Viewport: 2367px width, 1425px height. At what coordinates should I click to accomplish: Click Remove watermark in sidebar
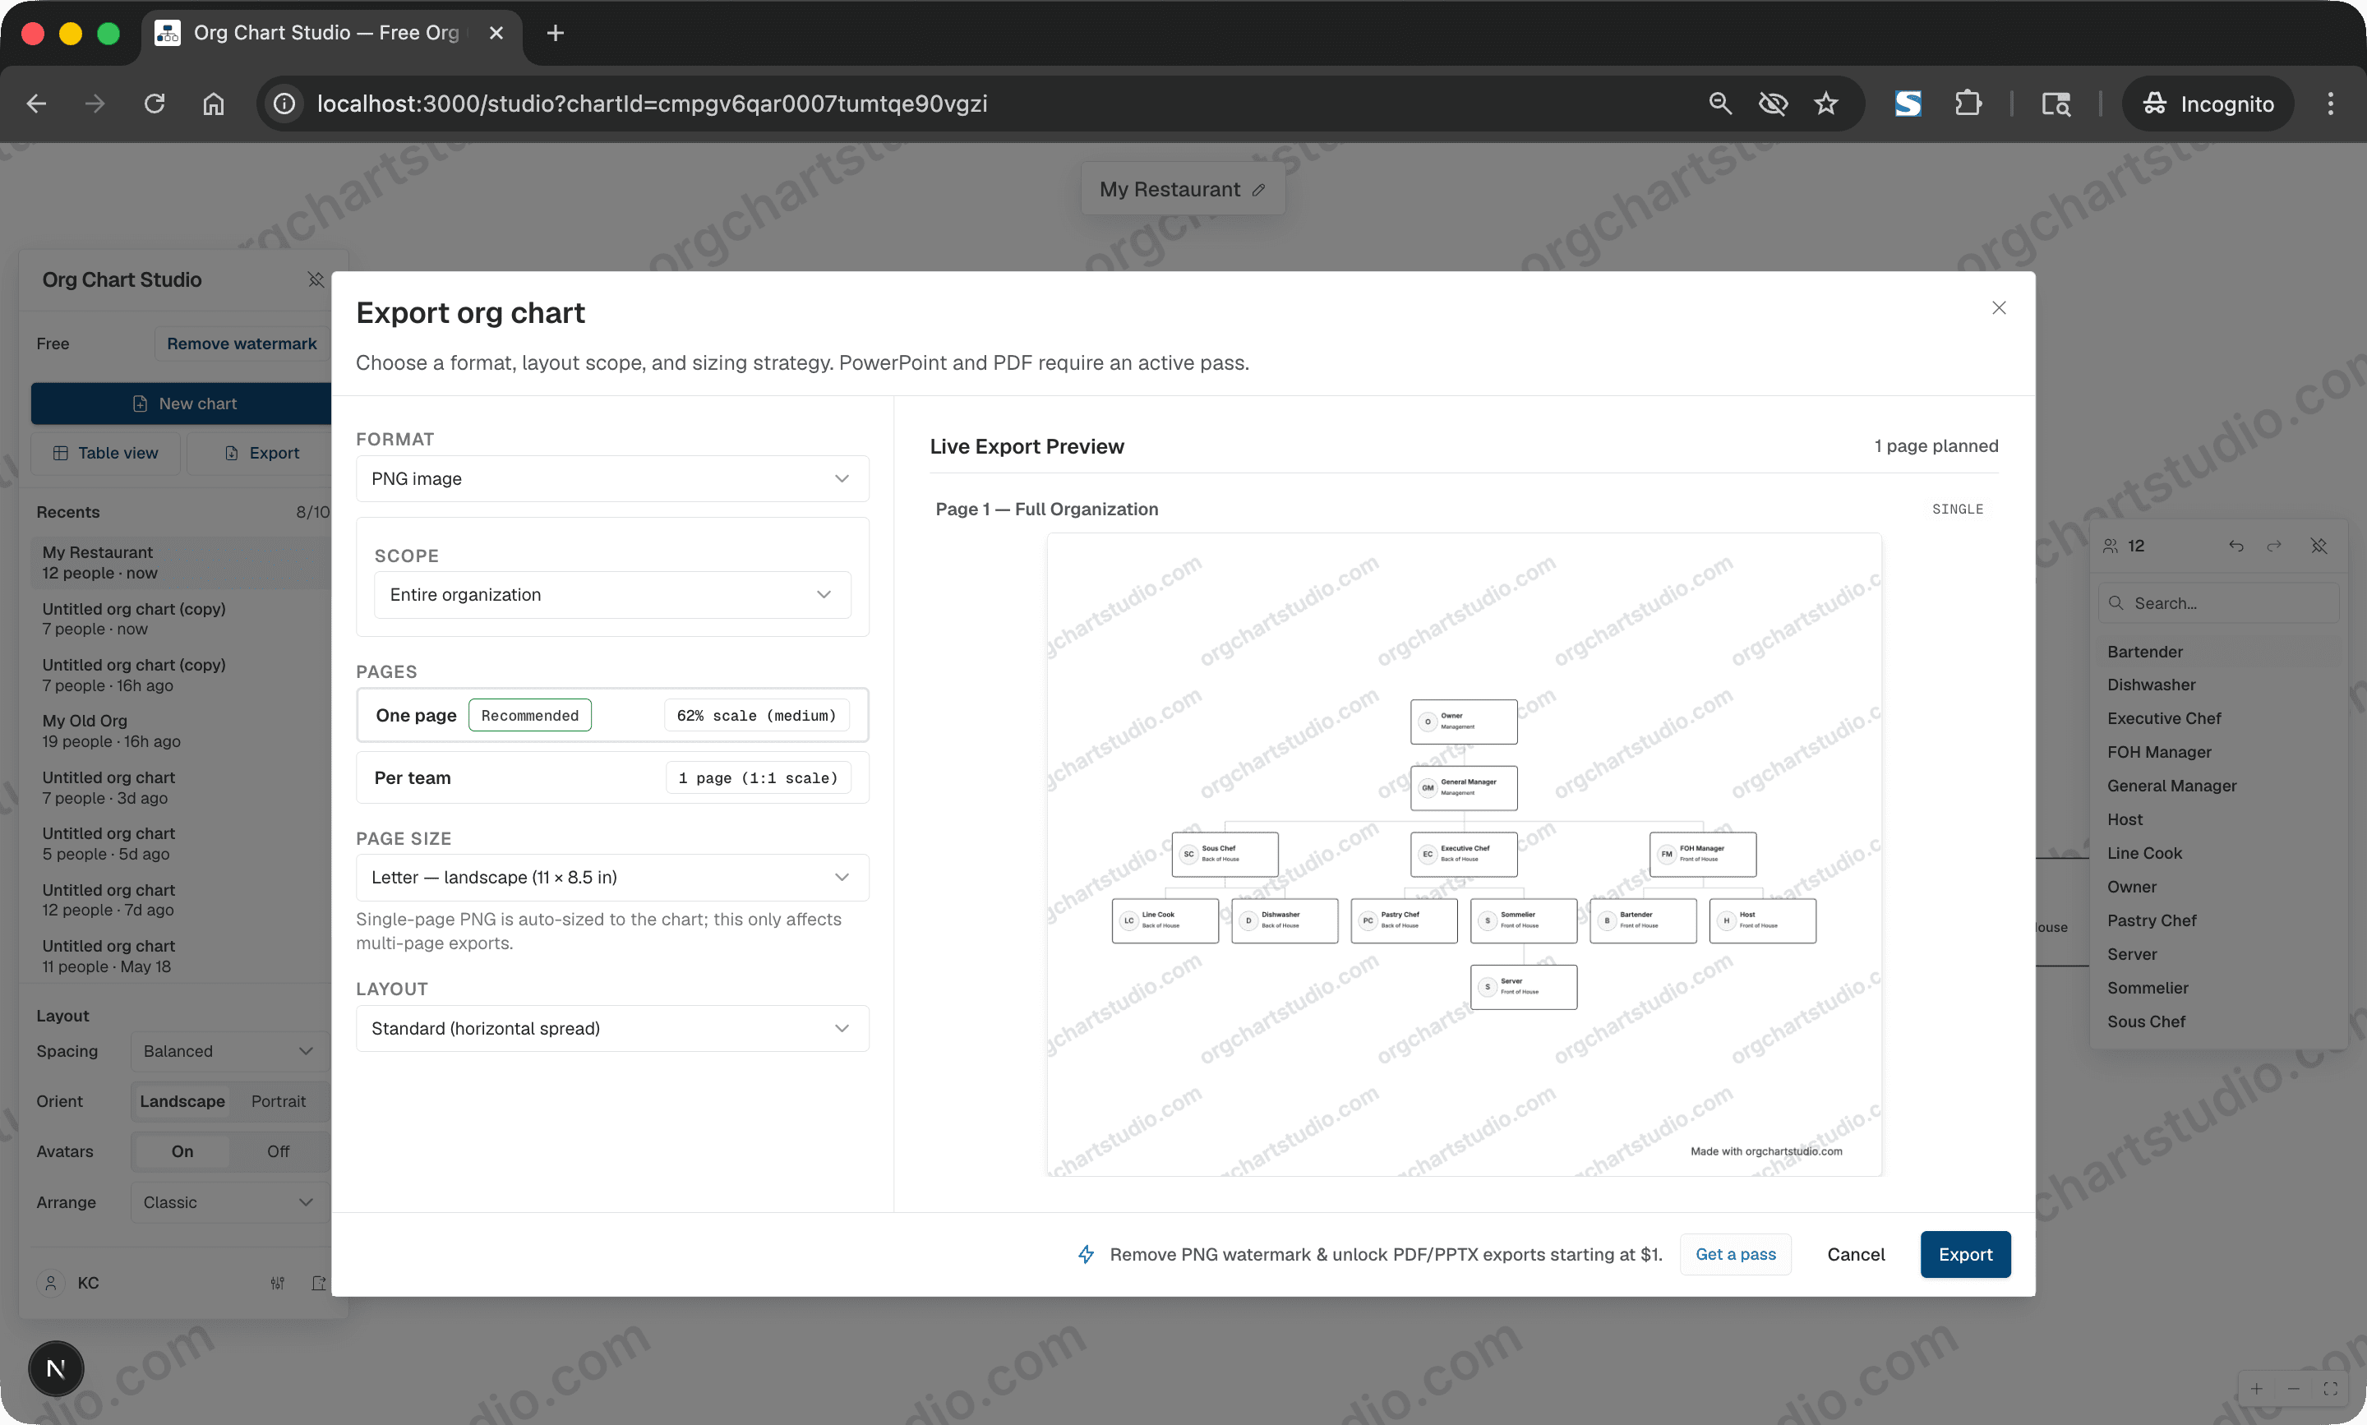click(241, 344)
